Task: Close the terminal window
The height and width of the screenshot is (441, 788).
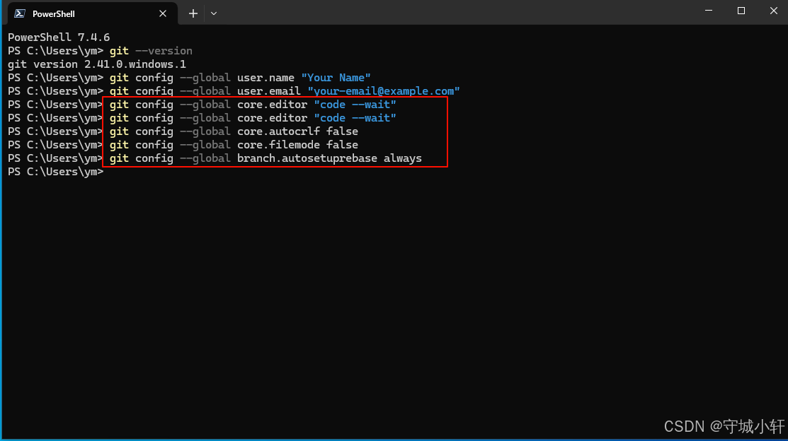Action: [x=773, y=11]
